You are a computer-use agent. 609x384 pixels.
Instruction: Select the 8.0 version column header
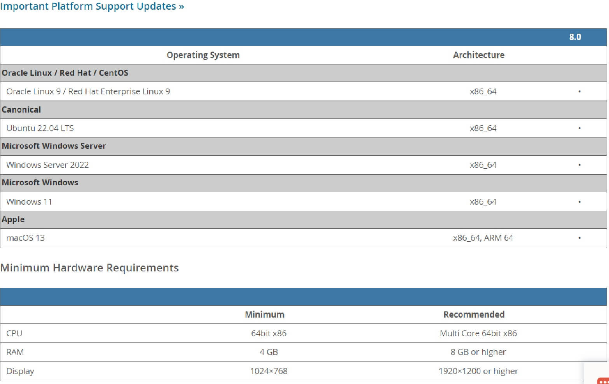pyautogui.click(x=575, y=37)
